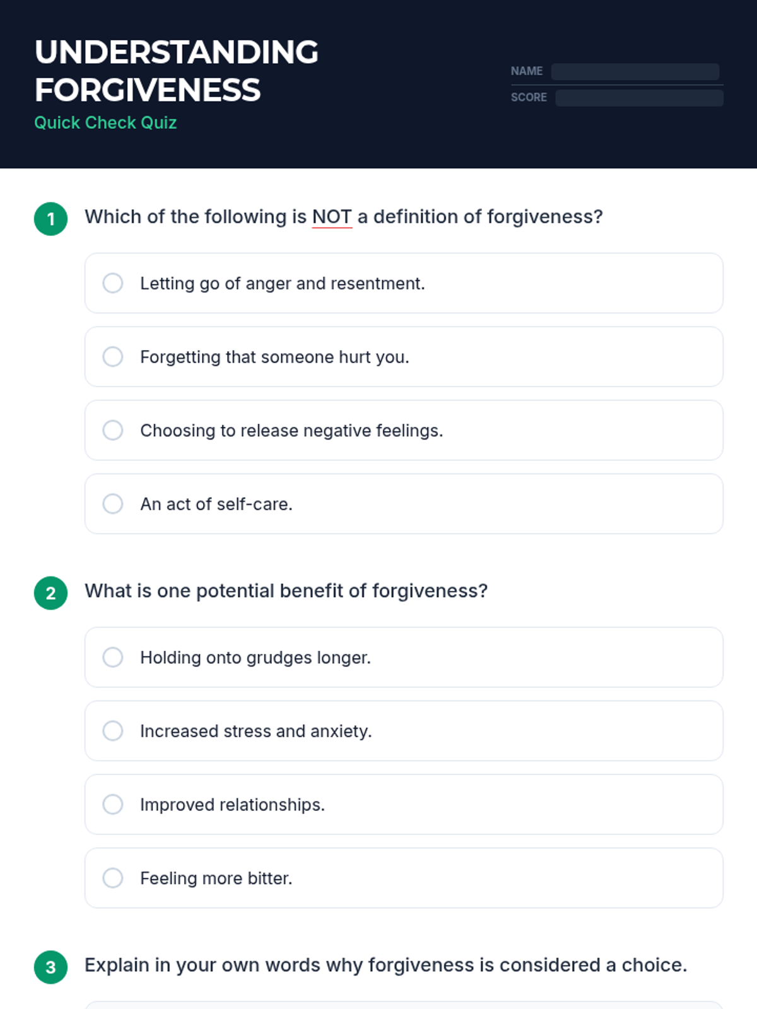The image size is (757, 1009).
Task: Click question 3 'Explain in your own words' text
Action: coord(385,965)
